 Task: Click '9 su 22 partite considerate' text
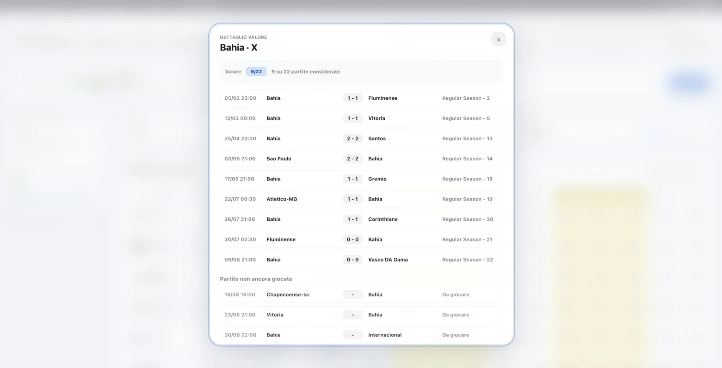click(306, 72)
